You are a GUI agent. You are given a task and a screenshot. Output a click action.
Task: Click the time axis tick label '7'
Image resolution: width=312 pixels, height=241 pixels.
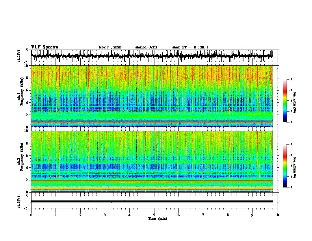click(x=203, y=215)
